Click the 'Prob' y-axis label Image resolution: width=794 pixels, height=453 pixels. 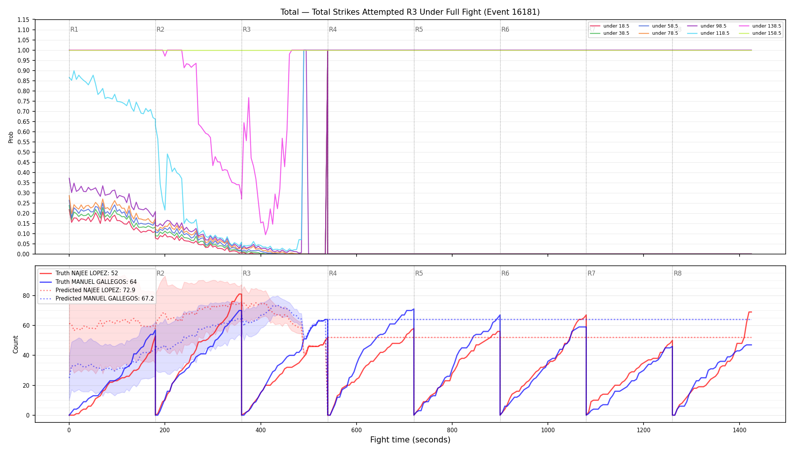[11, 137]
